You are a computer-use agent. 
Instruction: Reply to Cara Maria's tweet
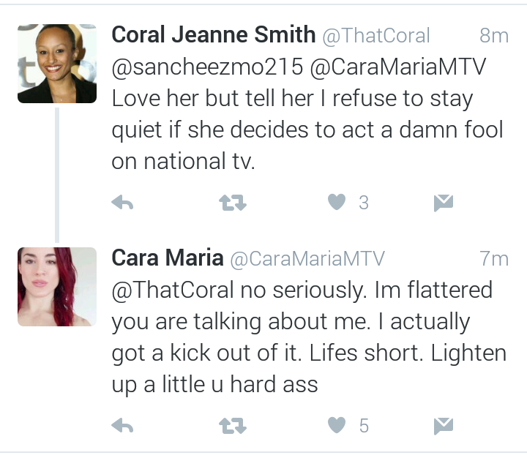pos(122,426)
